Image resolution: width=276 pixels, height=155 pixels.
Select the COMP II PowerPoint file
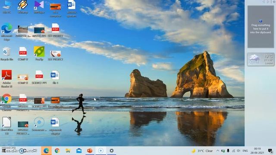[x=23, y=79]
